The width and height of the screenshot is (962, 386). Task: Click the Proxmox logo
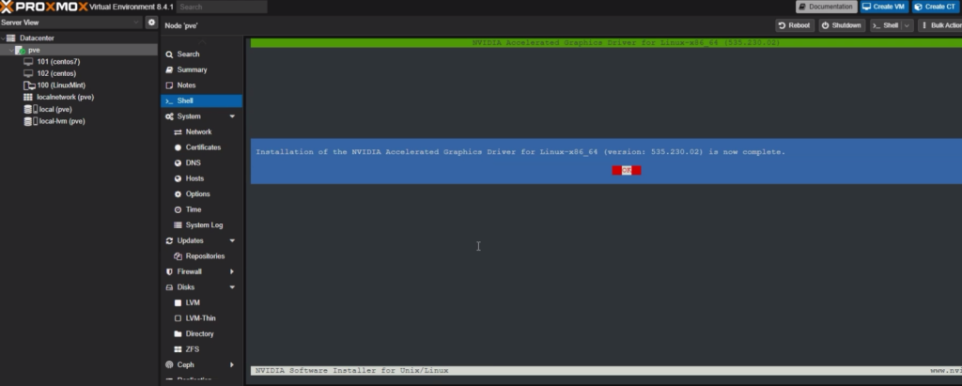pyautogui.click(x=44, y=7)
